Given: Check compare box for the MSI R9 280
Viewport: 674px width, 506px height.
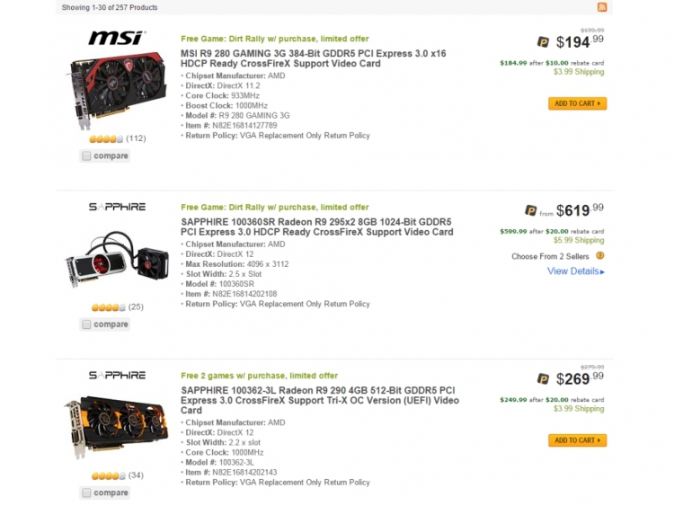Looking at the screenshot, I should [x=86, y=156].
